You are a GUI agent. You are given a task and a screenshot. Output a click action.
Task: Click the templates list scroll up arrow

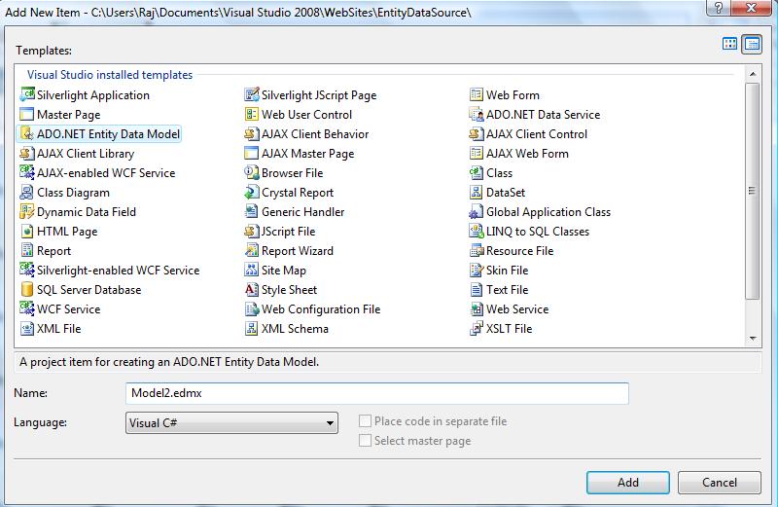pyautogui.click(x=753, y=74)
